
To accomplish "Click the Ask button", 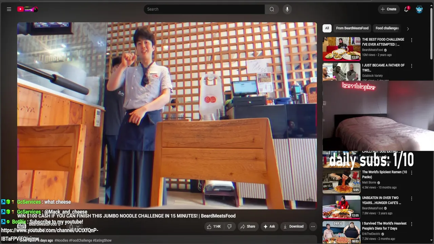I will pos(269,226).
